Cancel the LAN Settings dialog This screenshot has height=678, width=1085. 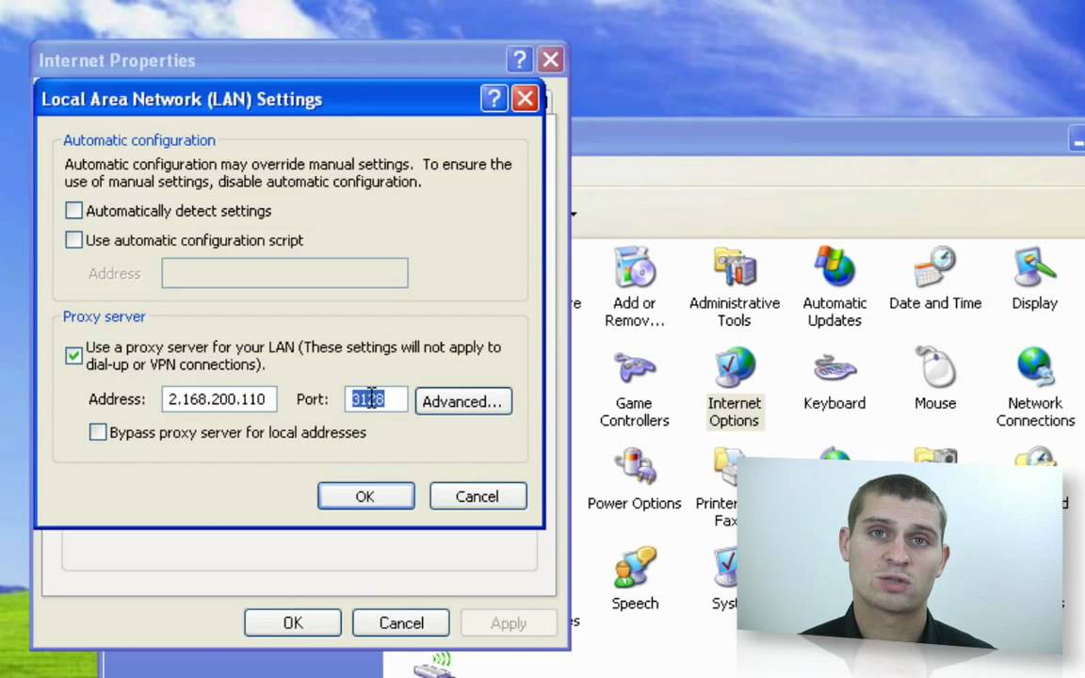tap(478, 496)
